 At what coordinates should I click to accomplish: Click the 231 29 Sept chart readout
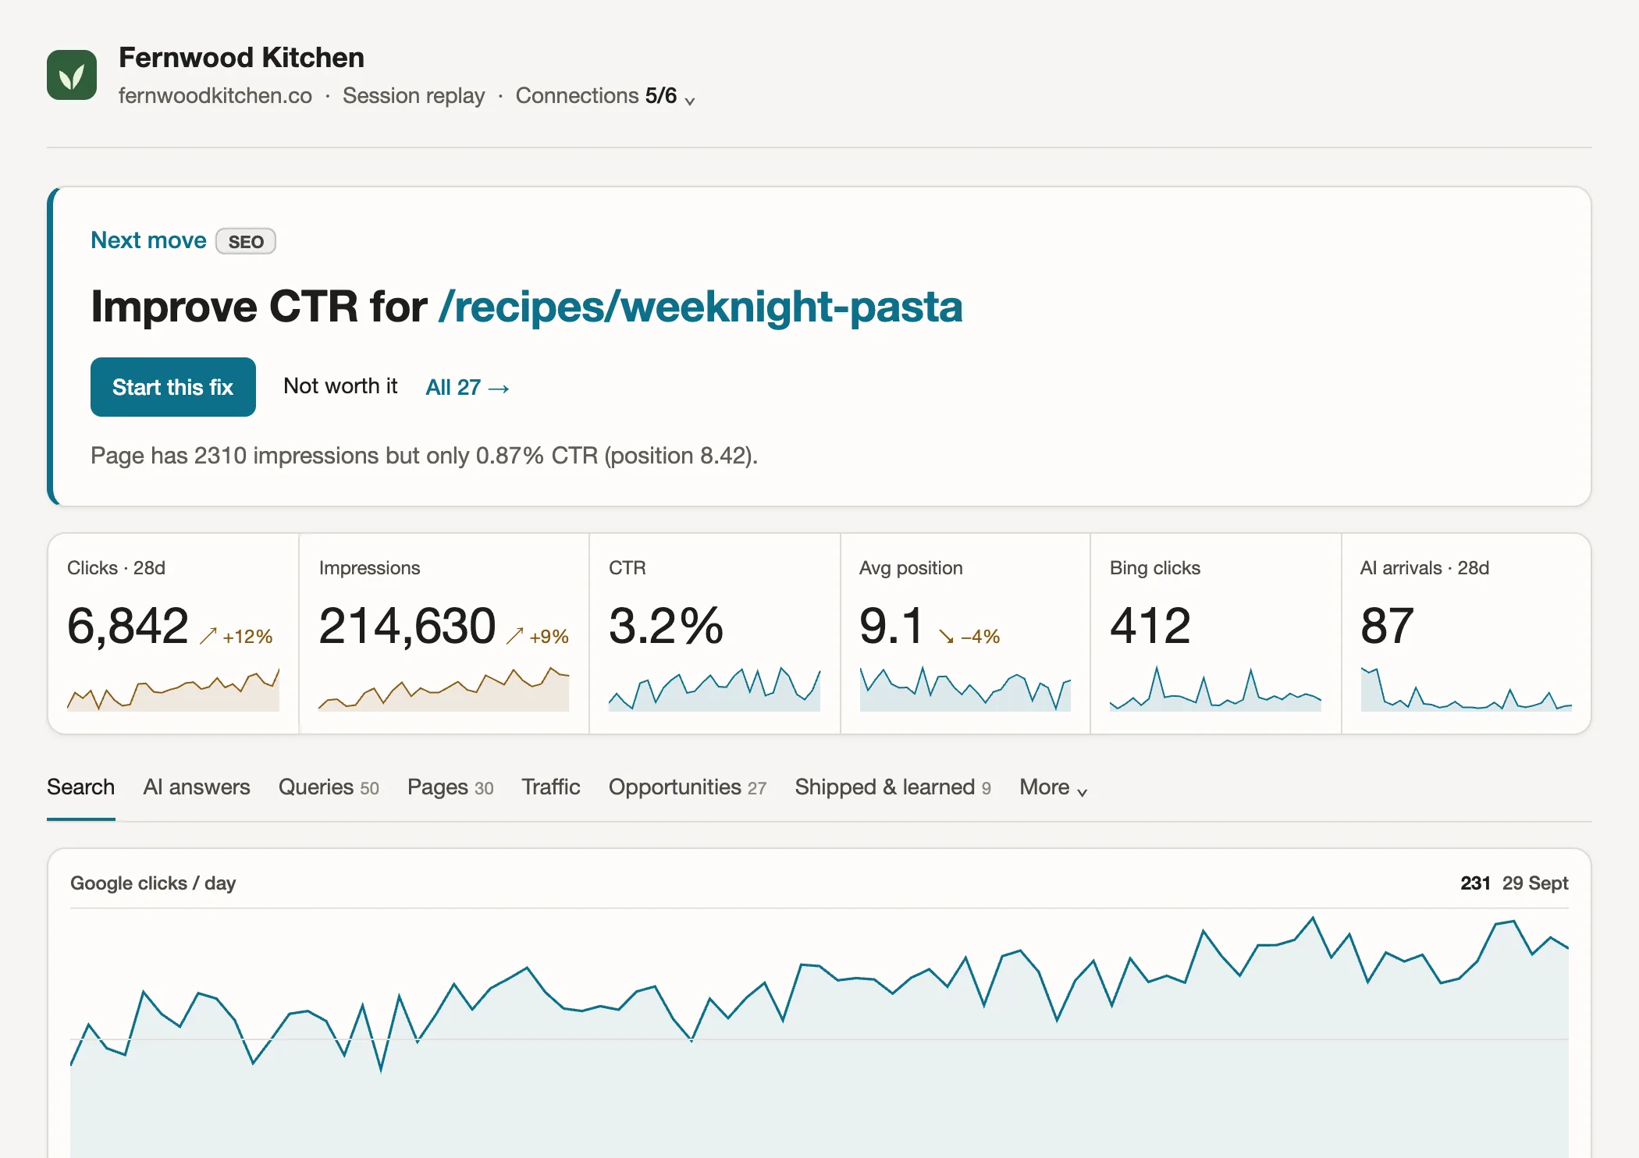click(1514, 883)
